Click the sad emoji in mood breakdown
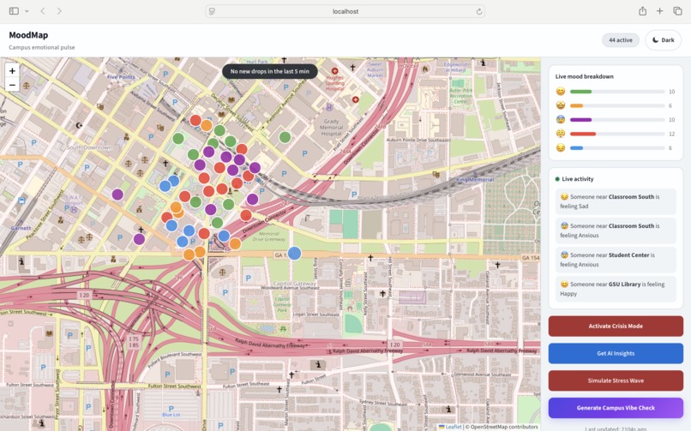The height and width of the screenshot is (431, 691). tap(561, 148)
